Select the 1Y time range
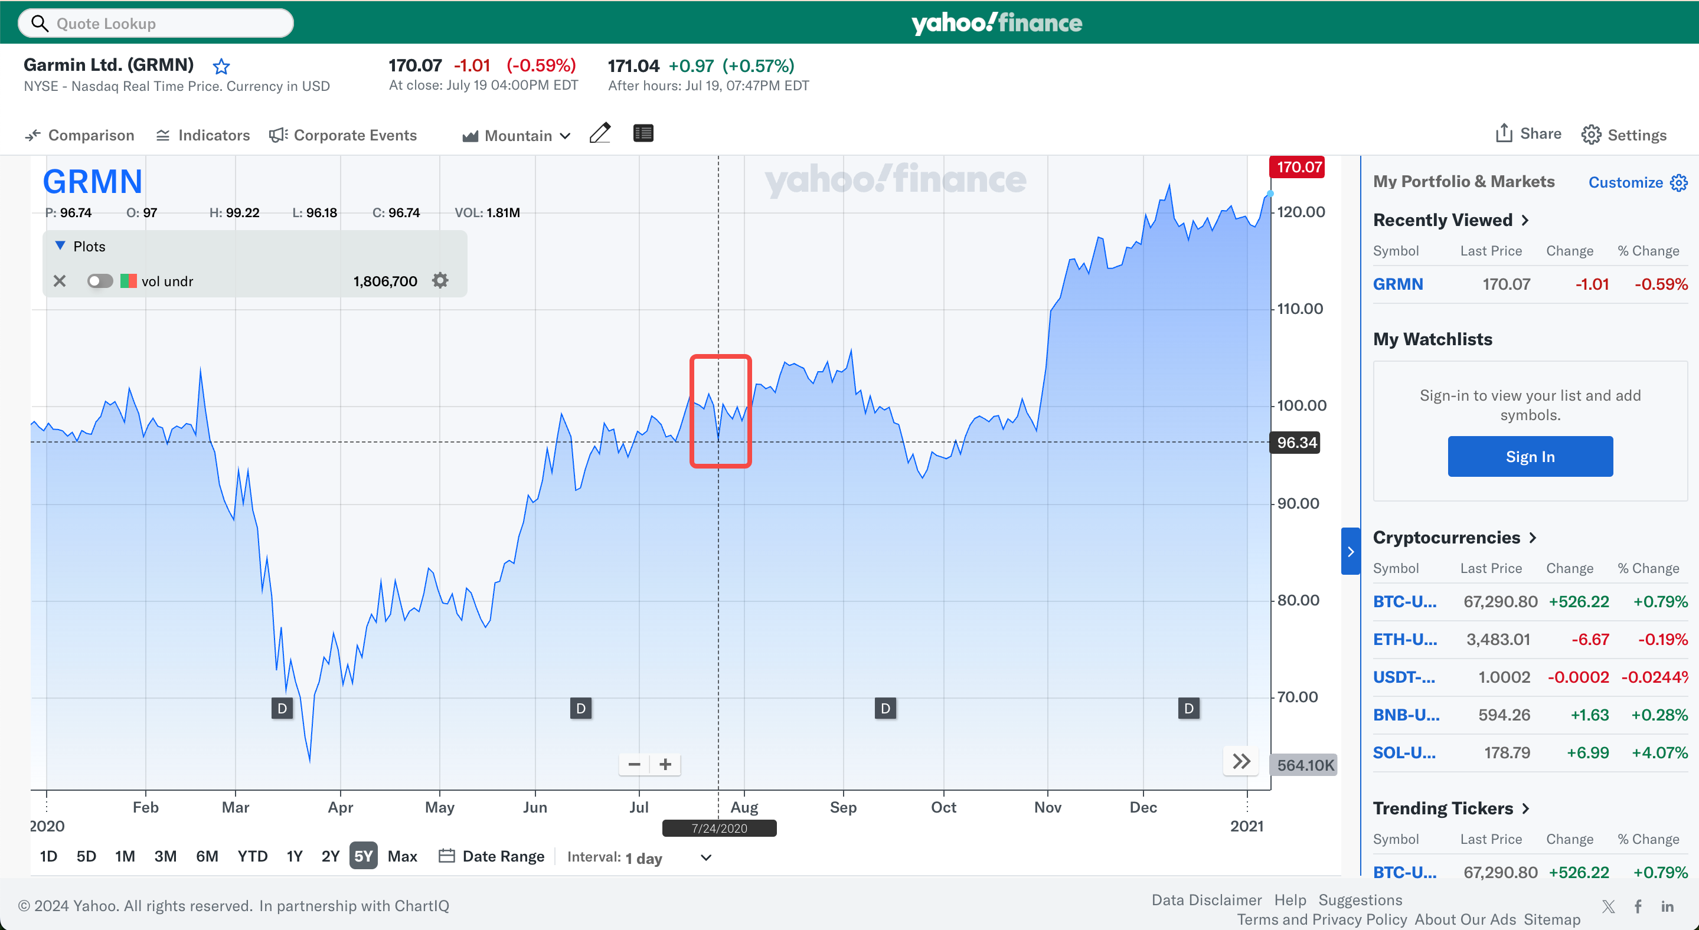The width and height of the screenshot is (1699, 930). click(x=294, y=856)
